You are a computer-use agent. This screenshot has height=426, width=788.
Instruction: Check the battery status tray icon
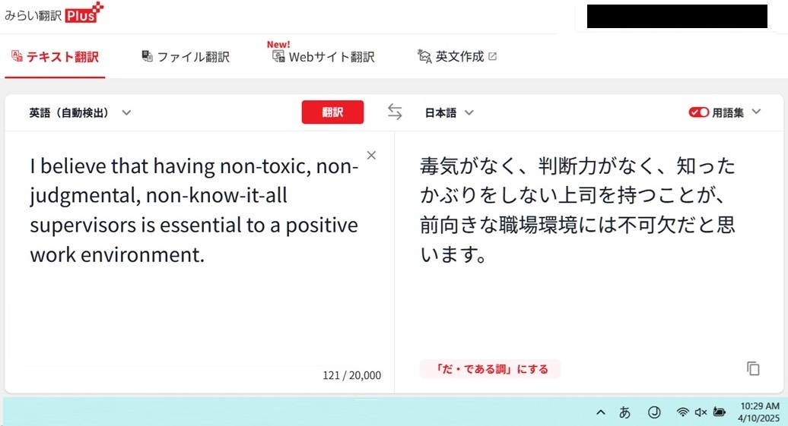(720, 412)
